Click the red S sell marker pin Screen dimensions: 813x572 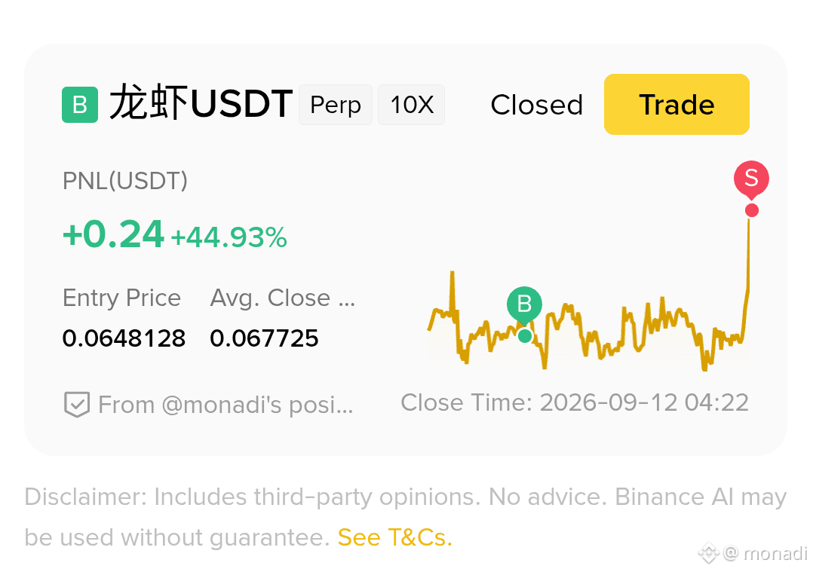point(751,180)
